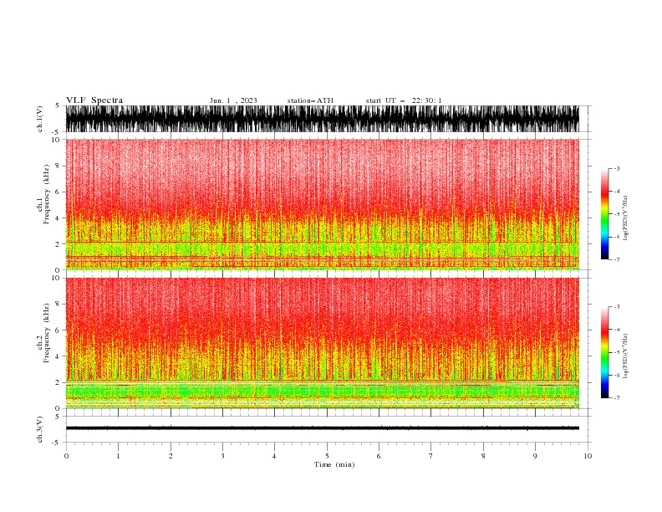This screenshot has width=662, height=512.
Task: Click the "-3" tick on ch.2 colorbar
Action: point(616,307)
